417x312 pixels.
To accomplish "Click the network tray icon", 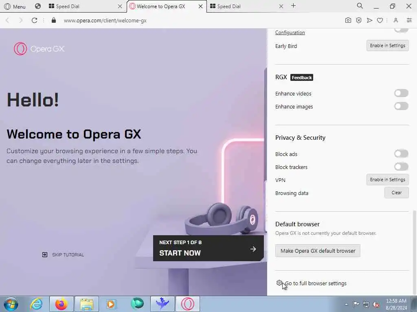I will click(366, 304).
